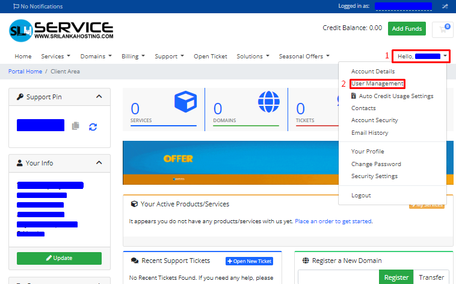Image resolution: width=456 pixels, height=284 pixels.
Task: Click the green Update button
Action: 59,258
